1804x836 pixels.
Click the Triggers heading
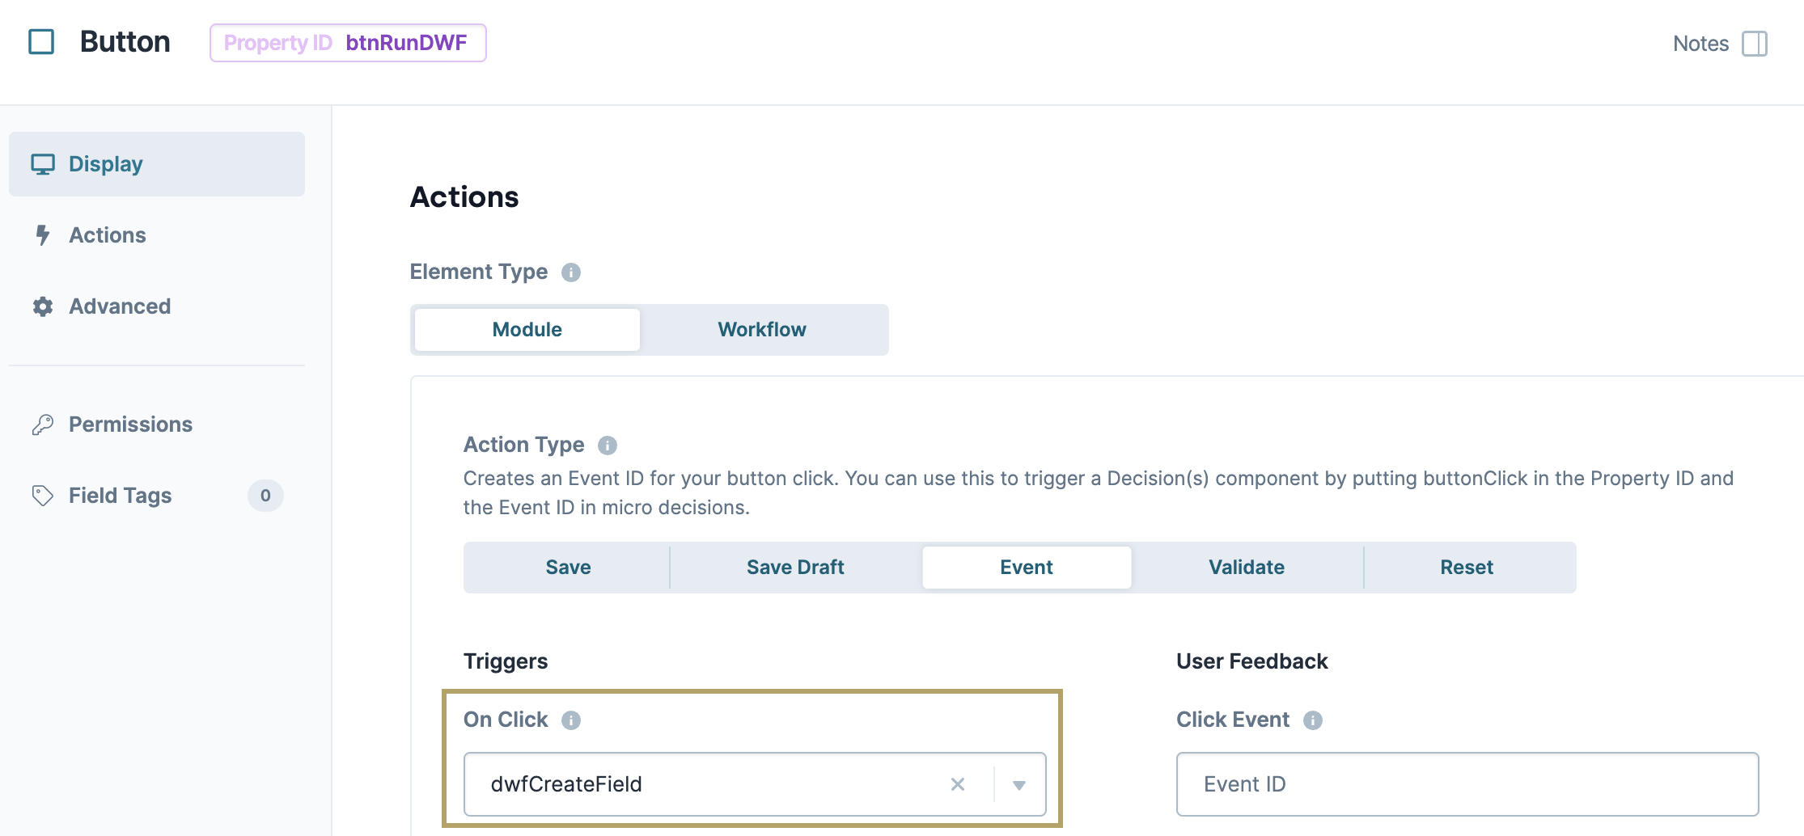(x=506, y=661)
